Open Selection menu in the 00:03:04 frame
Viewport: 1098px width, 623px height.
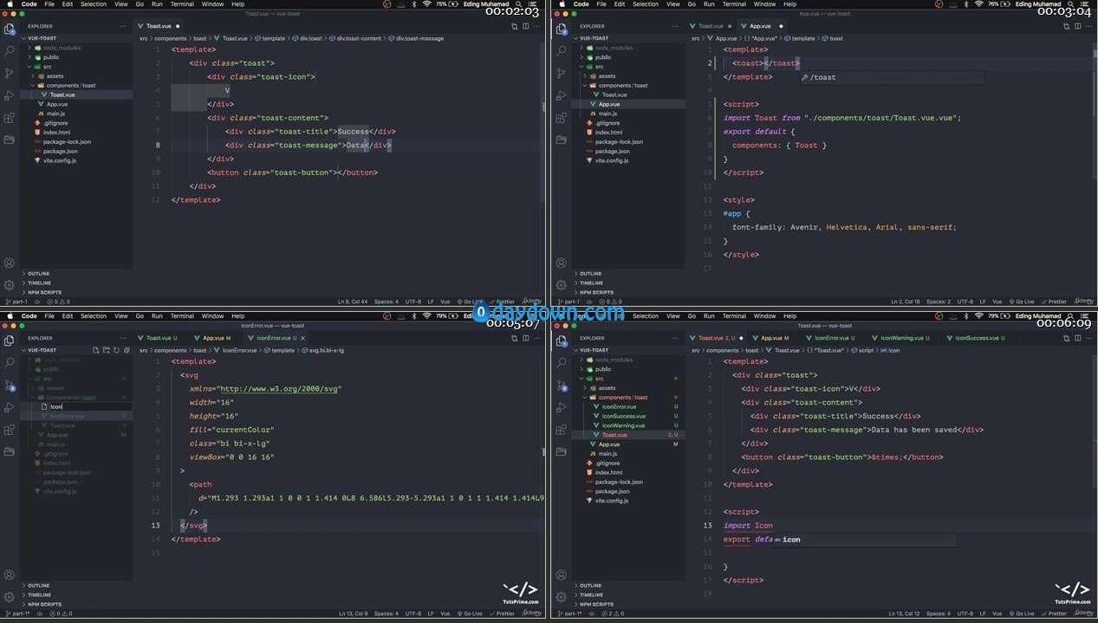coord(646,4)
